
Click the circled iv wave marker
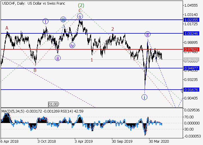click(x=72, y=45)
